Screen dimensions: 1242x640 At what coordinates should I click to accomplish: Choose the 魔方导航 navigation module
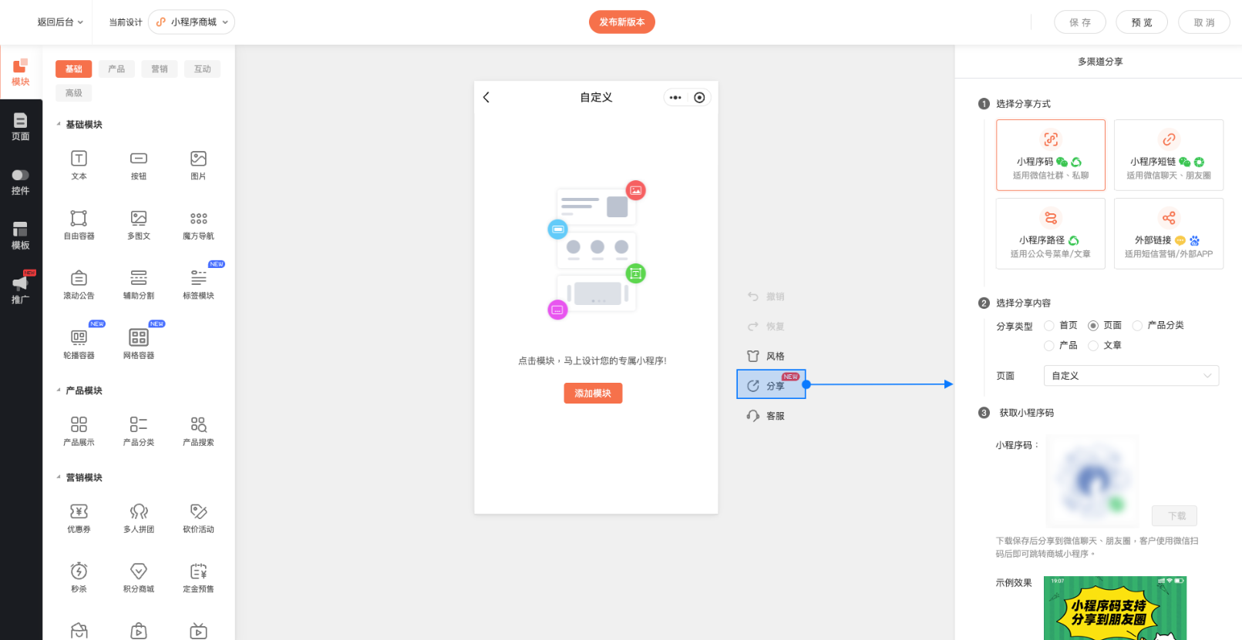[x=198, y=219]
